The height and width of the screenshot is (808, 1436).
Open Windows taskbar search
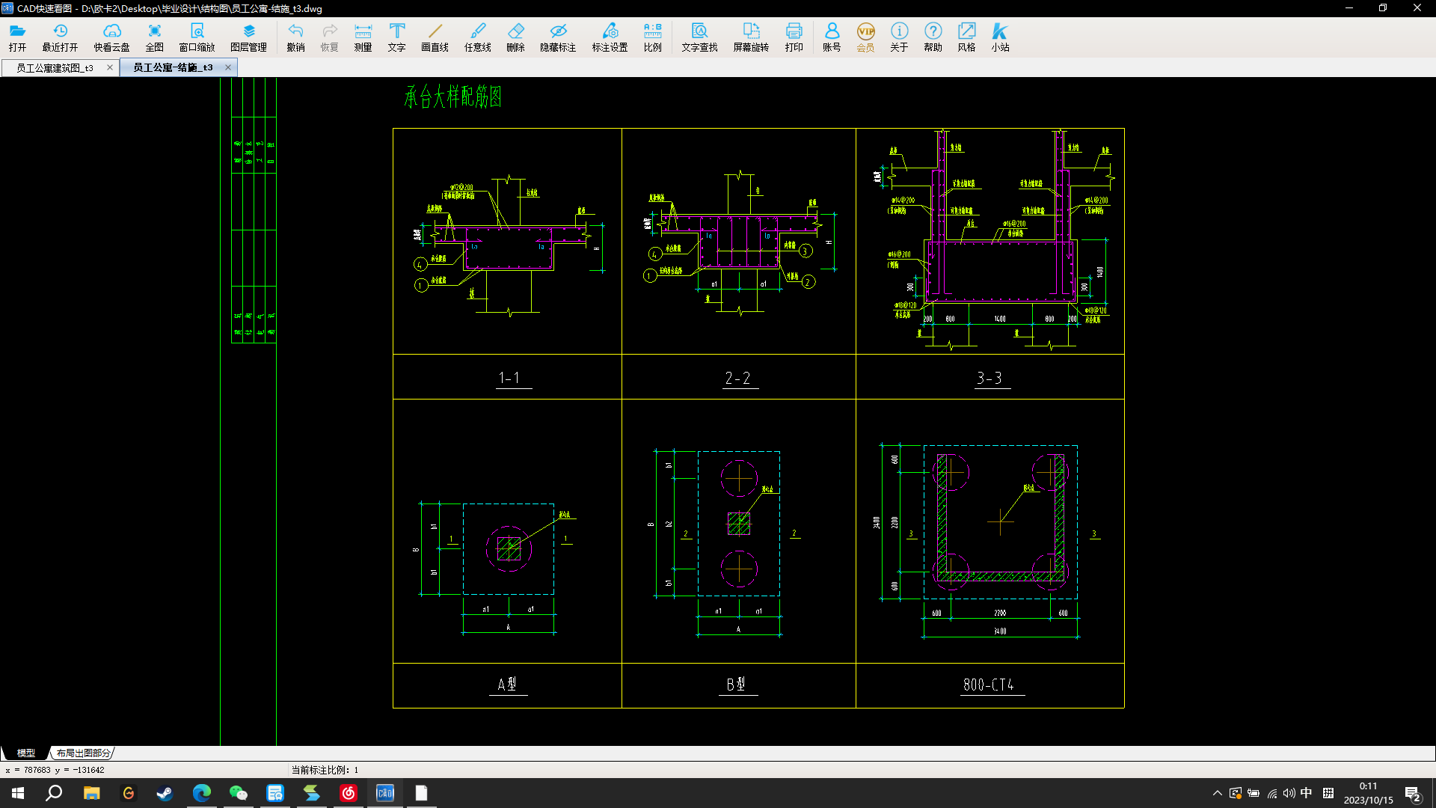[54, 793]
